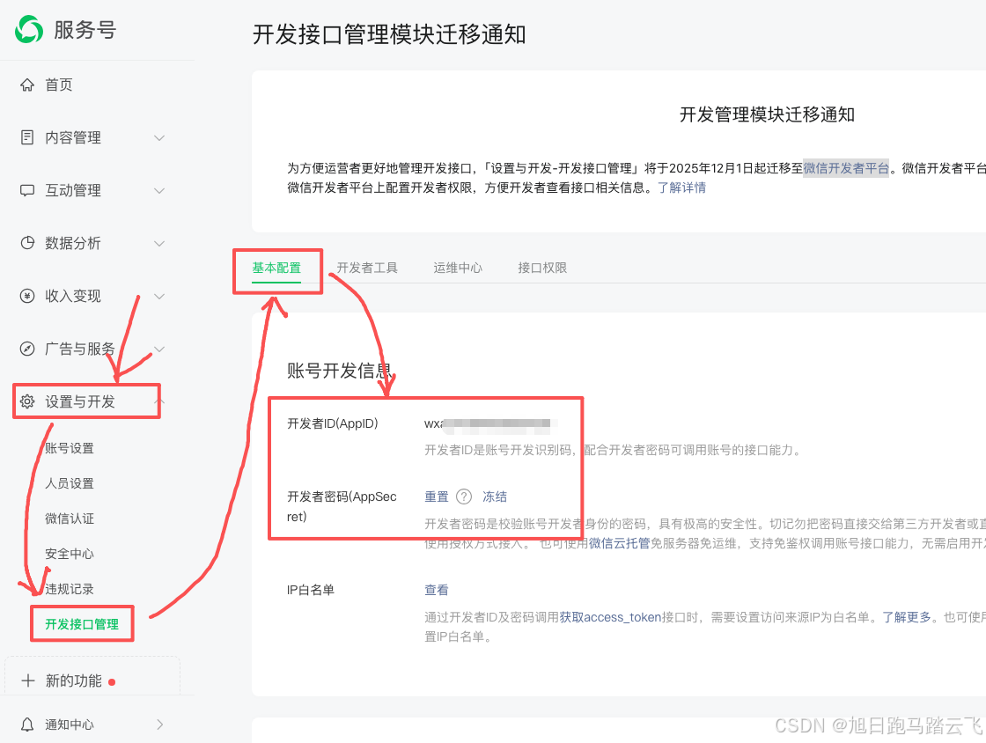
Task: Click the 获取access_token link
Action: point(611,617)
